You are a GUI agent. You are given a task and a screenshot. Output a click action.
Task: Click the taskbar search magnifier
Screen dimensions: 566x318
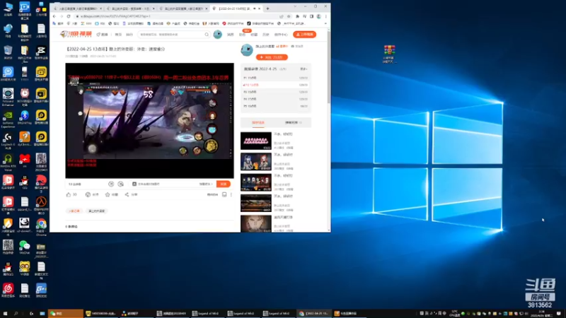tap(16, 314)
